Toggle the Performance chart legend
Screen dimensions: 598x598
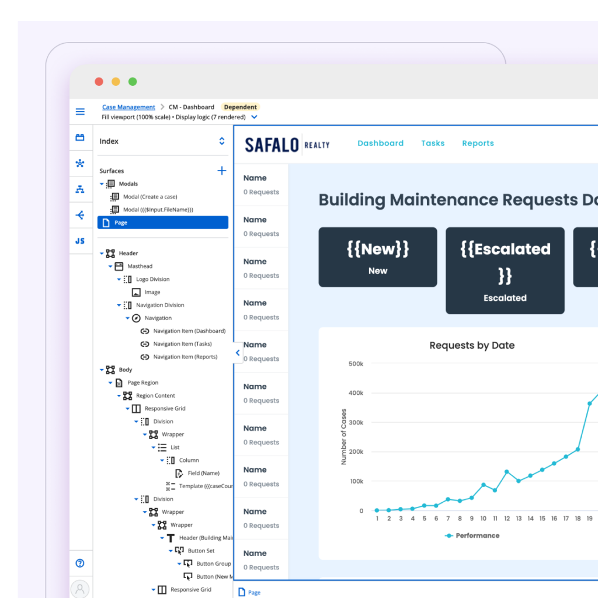[x=472, y=536]
